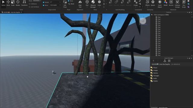Open the Create constraint tool

click(x=136, y=3)
